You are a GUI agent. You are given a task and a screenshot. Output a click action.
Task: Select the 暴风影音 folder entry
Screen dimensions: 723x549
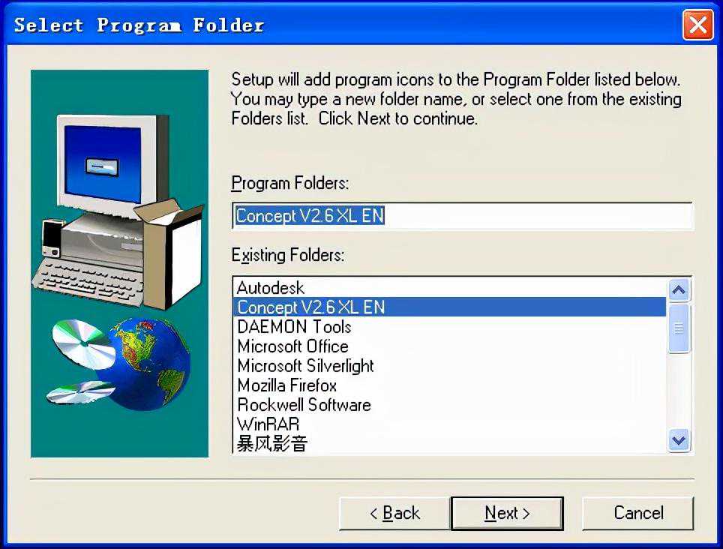pos(449,443)
